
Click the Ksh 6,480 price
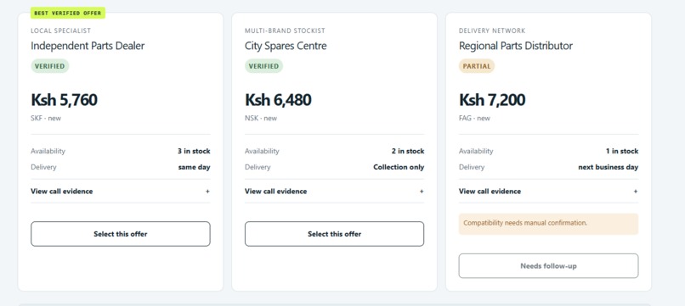point(278,100)
